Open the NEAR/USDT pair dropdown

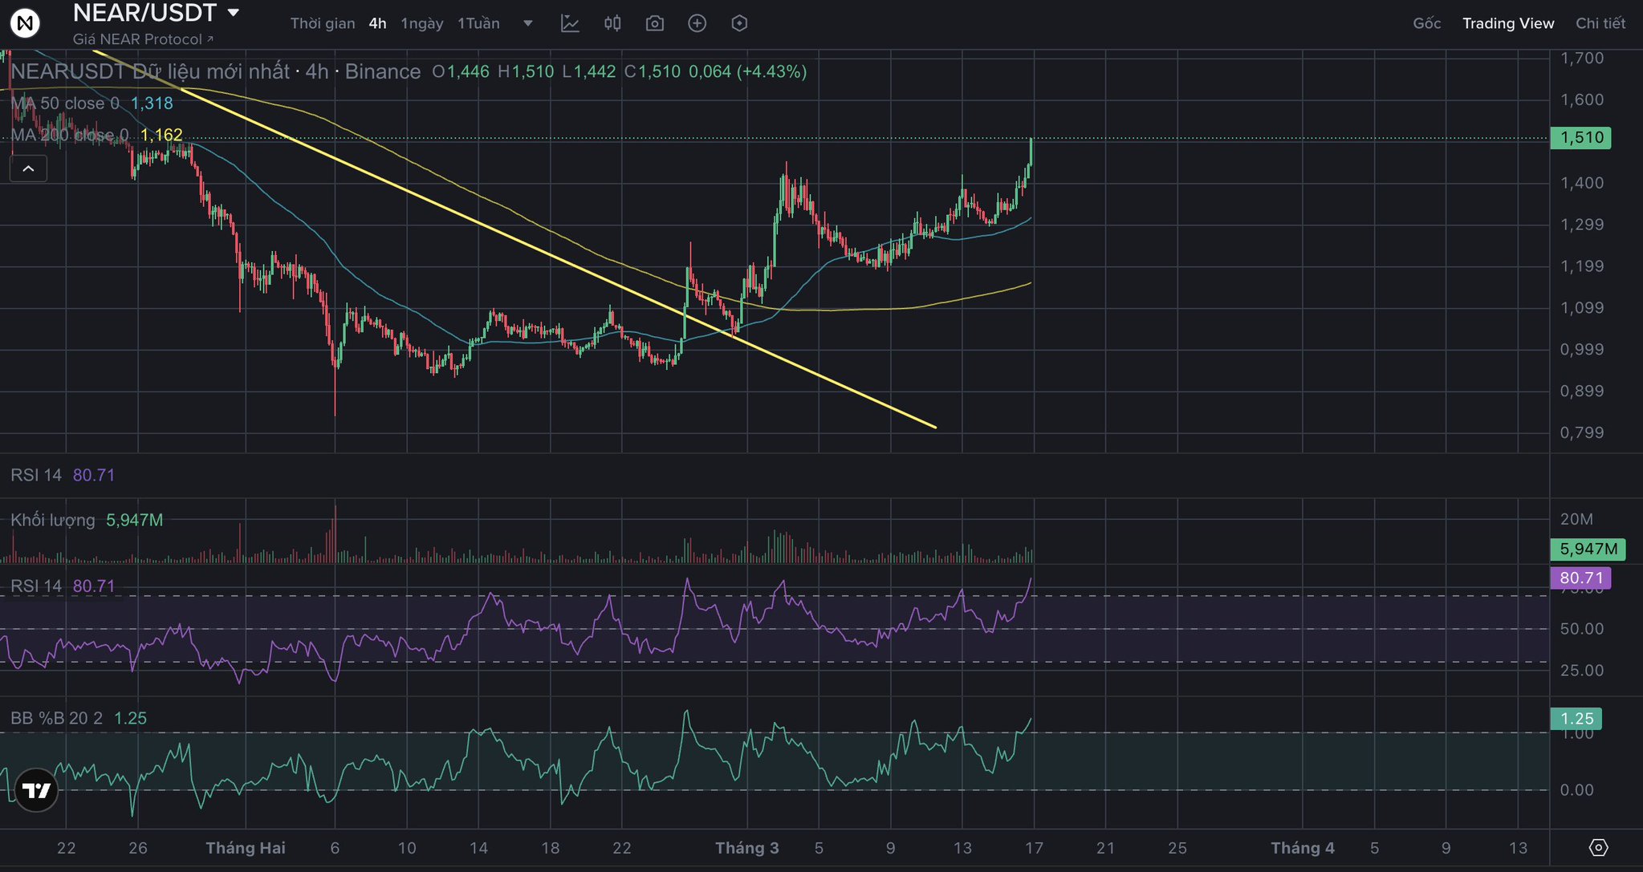tap(234, 13)
